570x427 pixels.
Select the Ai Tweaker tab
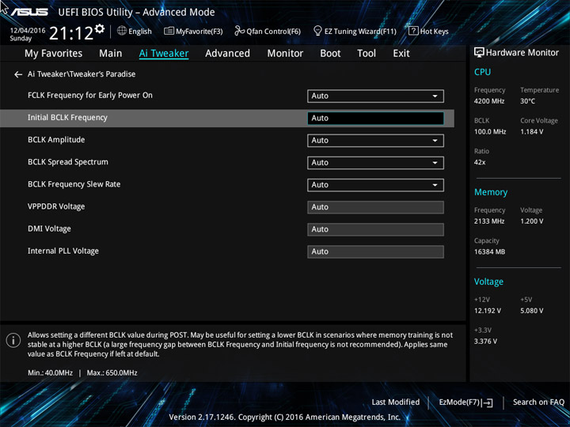pyautogui.click(x=164, y=54)
